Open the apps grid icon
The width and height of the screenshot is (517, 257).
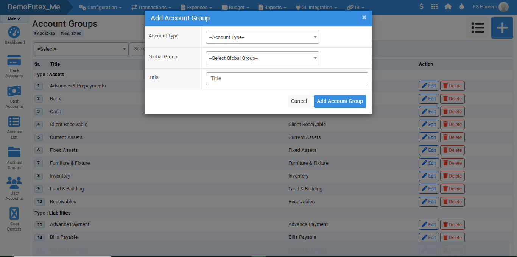(434, 7)
